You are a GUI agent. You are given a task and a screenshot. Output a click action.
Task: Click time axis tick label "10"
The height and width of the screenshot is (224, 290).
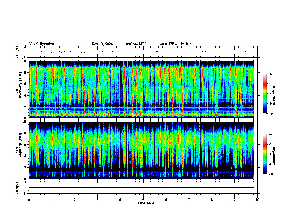pyautogui.click(x=257, y=200)
